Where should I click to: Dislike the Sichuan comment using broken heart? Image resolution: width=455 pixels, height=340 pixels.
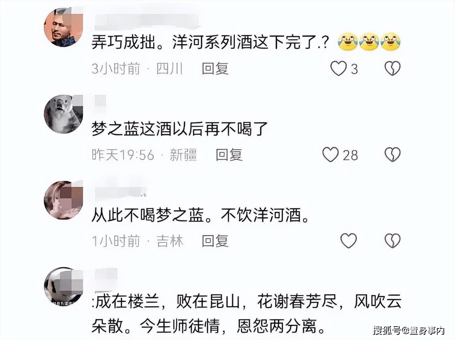(393, 69)
